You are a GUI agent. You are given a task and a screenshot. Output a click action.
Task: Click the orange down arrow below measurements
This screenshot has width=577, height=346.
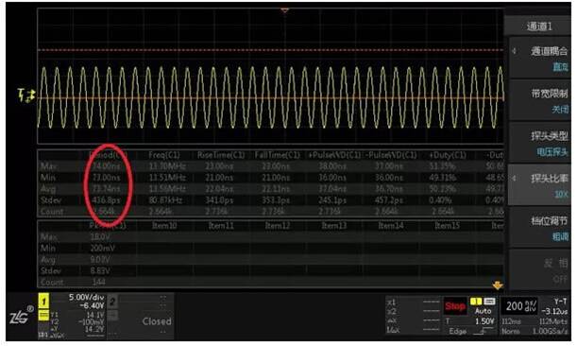tap(498, 285)
